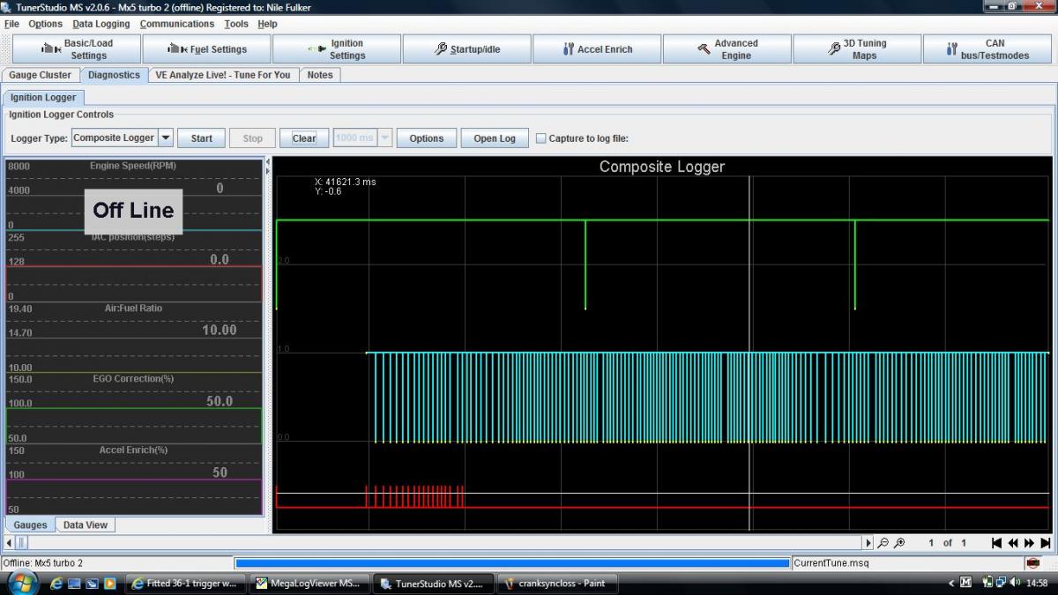The image size is (1058, 595).
Task: Click the Open Log button
Action: pos(495,138)
